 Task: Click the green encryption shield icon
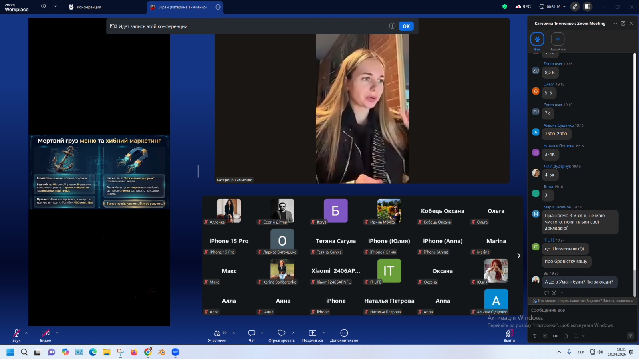[x=504, y=7]
